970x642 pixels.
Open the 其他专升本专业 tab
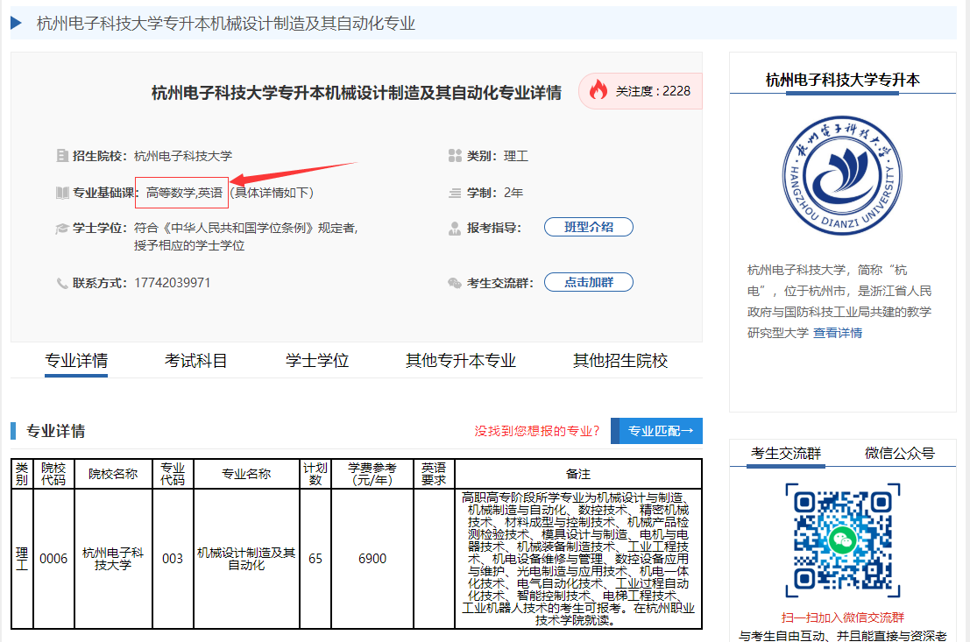click(x=461, y=360)
